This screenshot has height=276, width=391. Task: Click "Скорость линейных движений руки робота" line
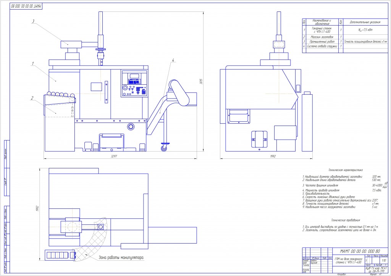point(329,197)
